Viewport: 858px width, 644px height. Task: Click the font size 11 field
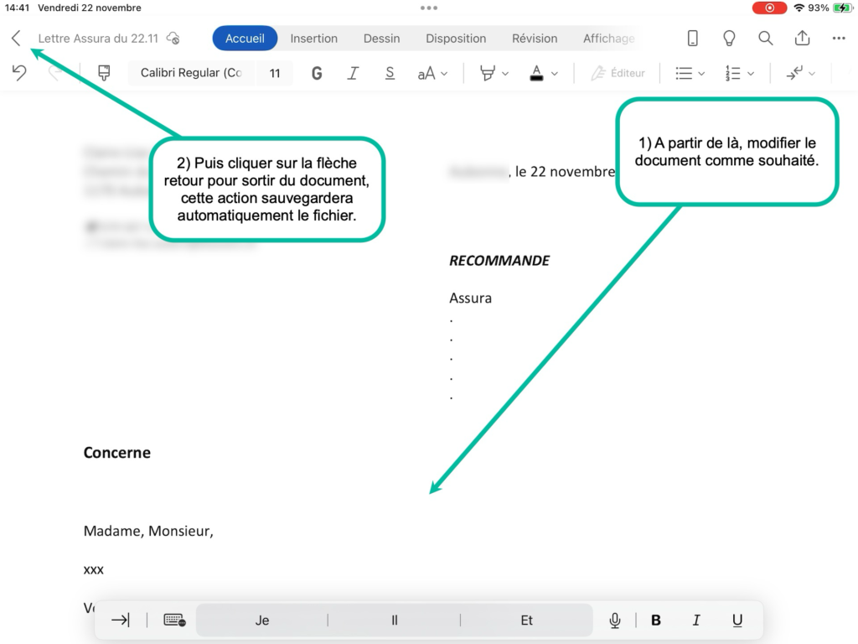coord(275,74)
